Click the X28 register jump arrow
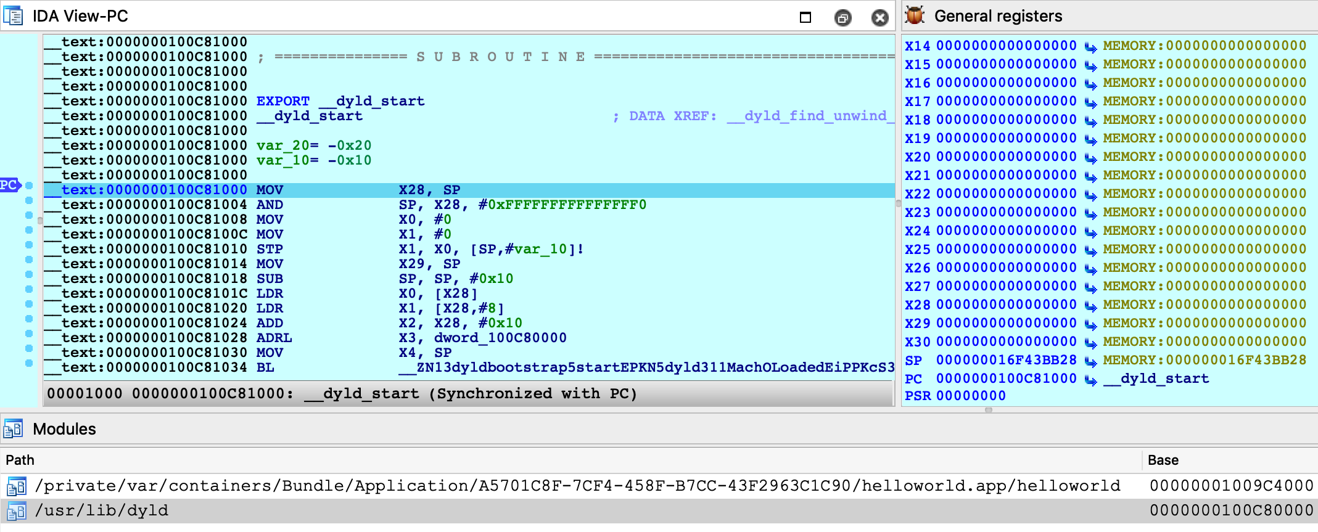 click(x=1090, y=305)
